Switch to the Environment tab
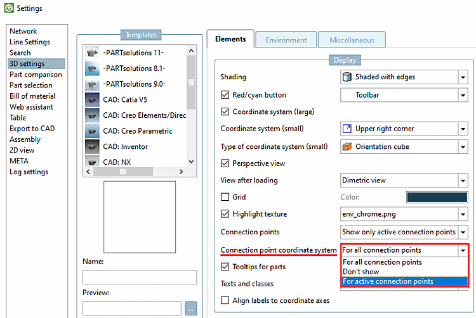The height and width of the screenshot is (318, 476). point(286,40)
